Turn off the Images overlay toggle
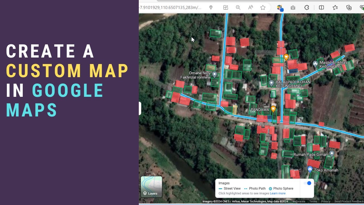364x205 pixels. tap(307, 183)
